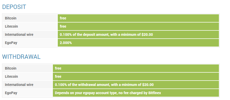Viewport: 230px width, 100px height.
Task: Click the 0.100% of the withdrawal amount cell
Action: (x=136, y=85)
